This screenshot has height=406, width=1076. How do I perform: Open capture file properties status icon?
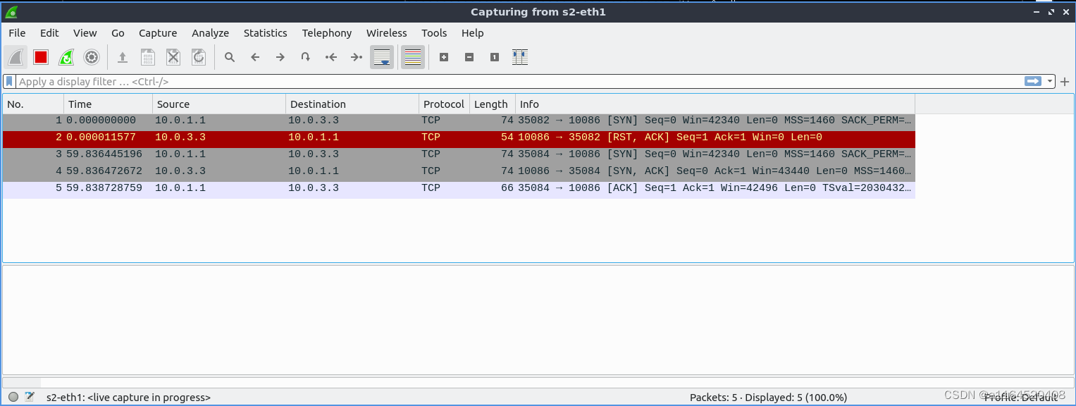[30, 397]
